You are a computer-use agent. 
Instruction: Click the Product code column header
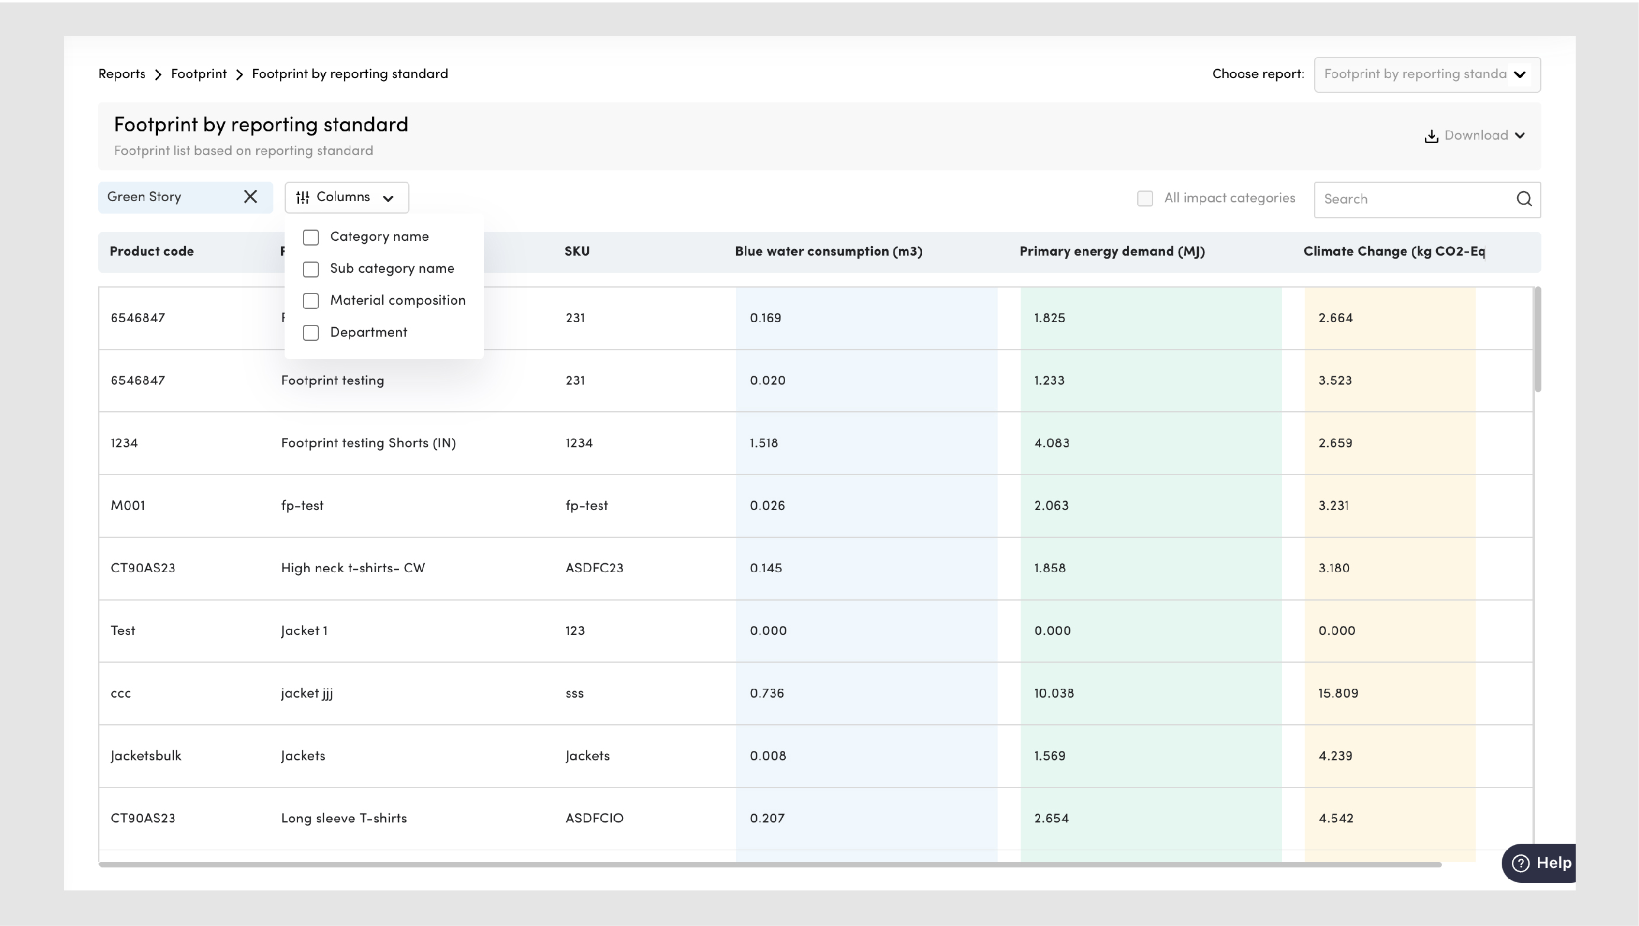click(151, 251)
